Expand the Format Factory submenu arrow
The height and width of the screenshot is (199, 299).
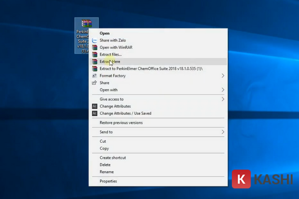point(223,76)
